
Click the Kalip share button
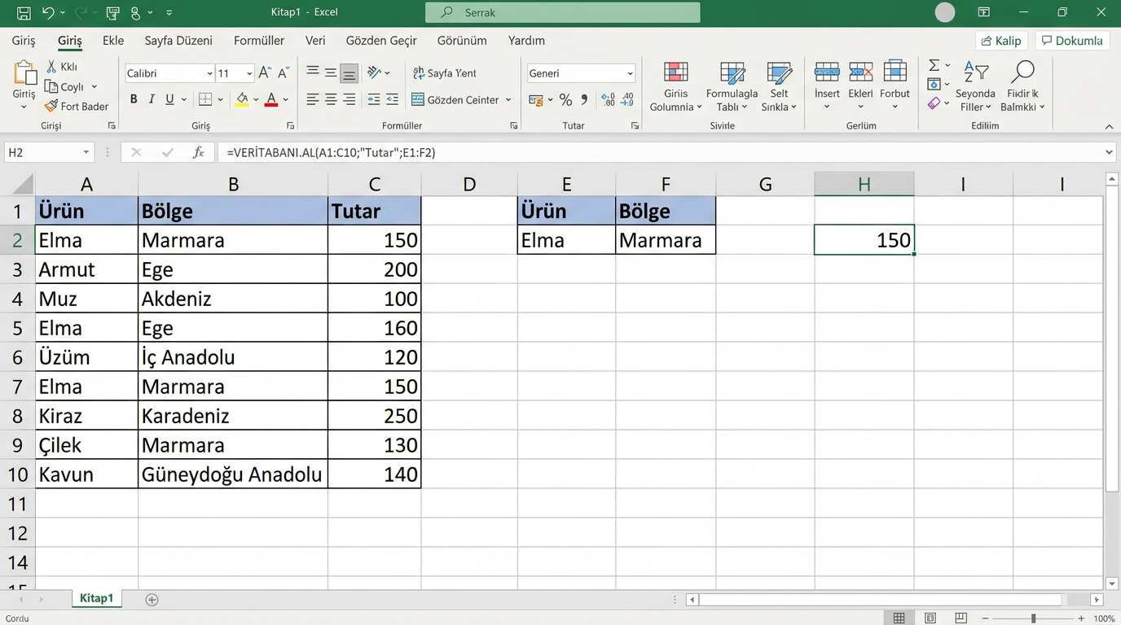tap(1001, 41)
